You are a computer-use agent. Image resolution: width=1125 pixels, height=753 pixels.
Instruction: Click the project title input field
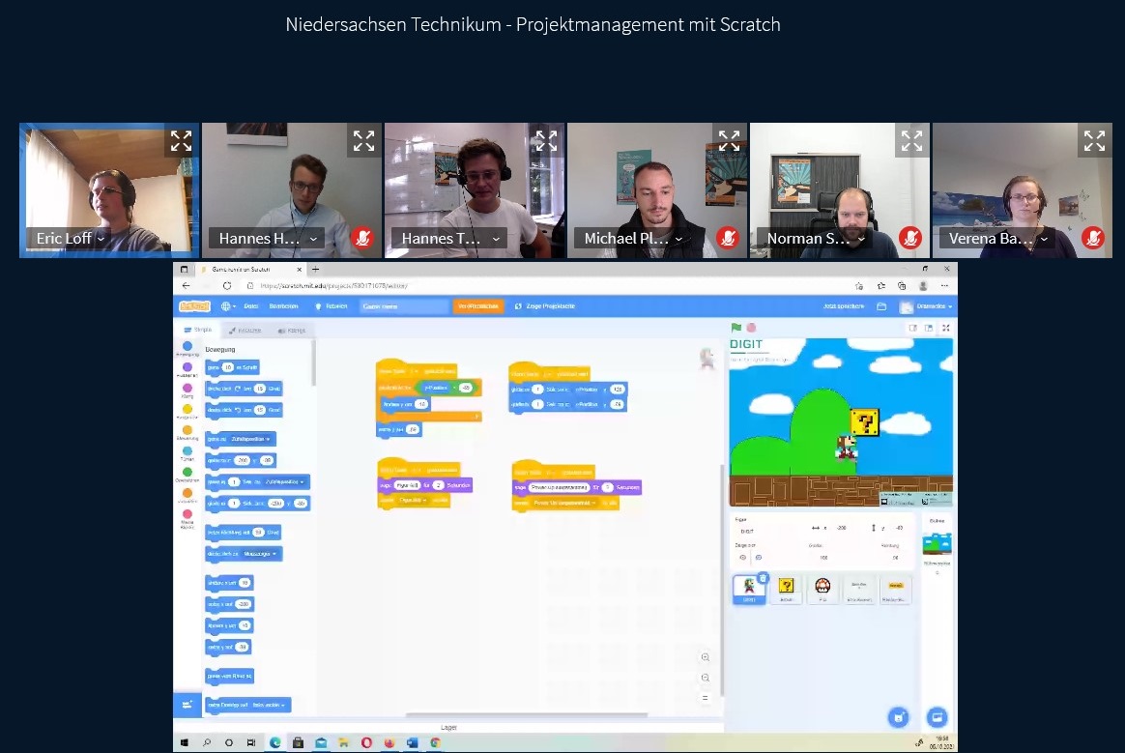(403, 306)
